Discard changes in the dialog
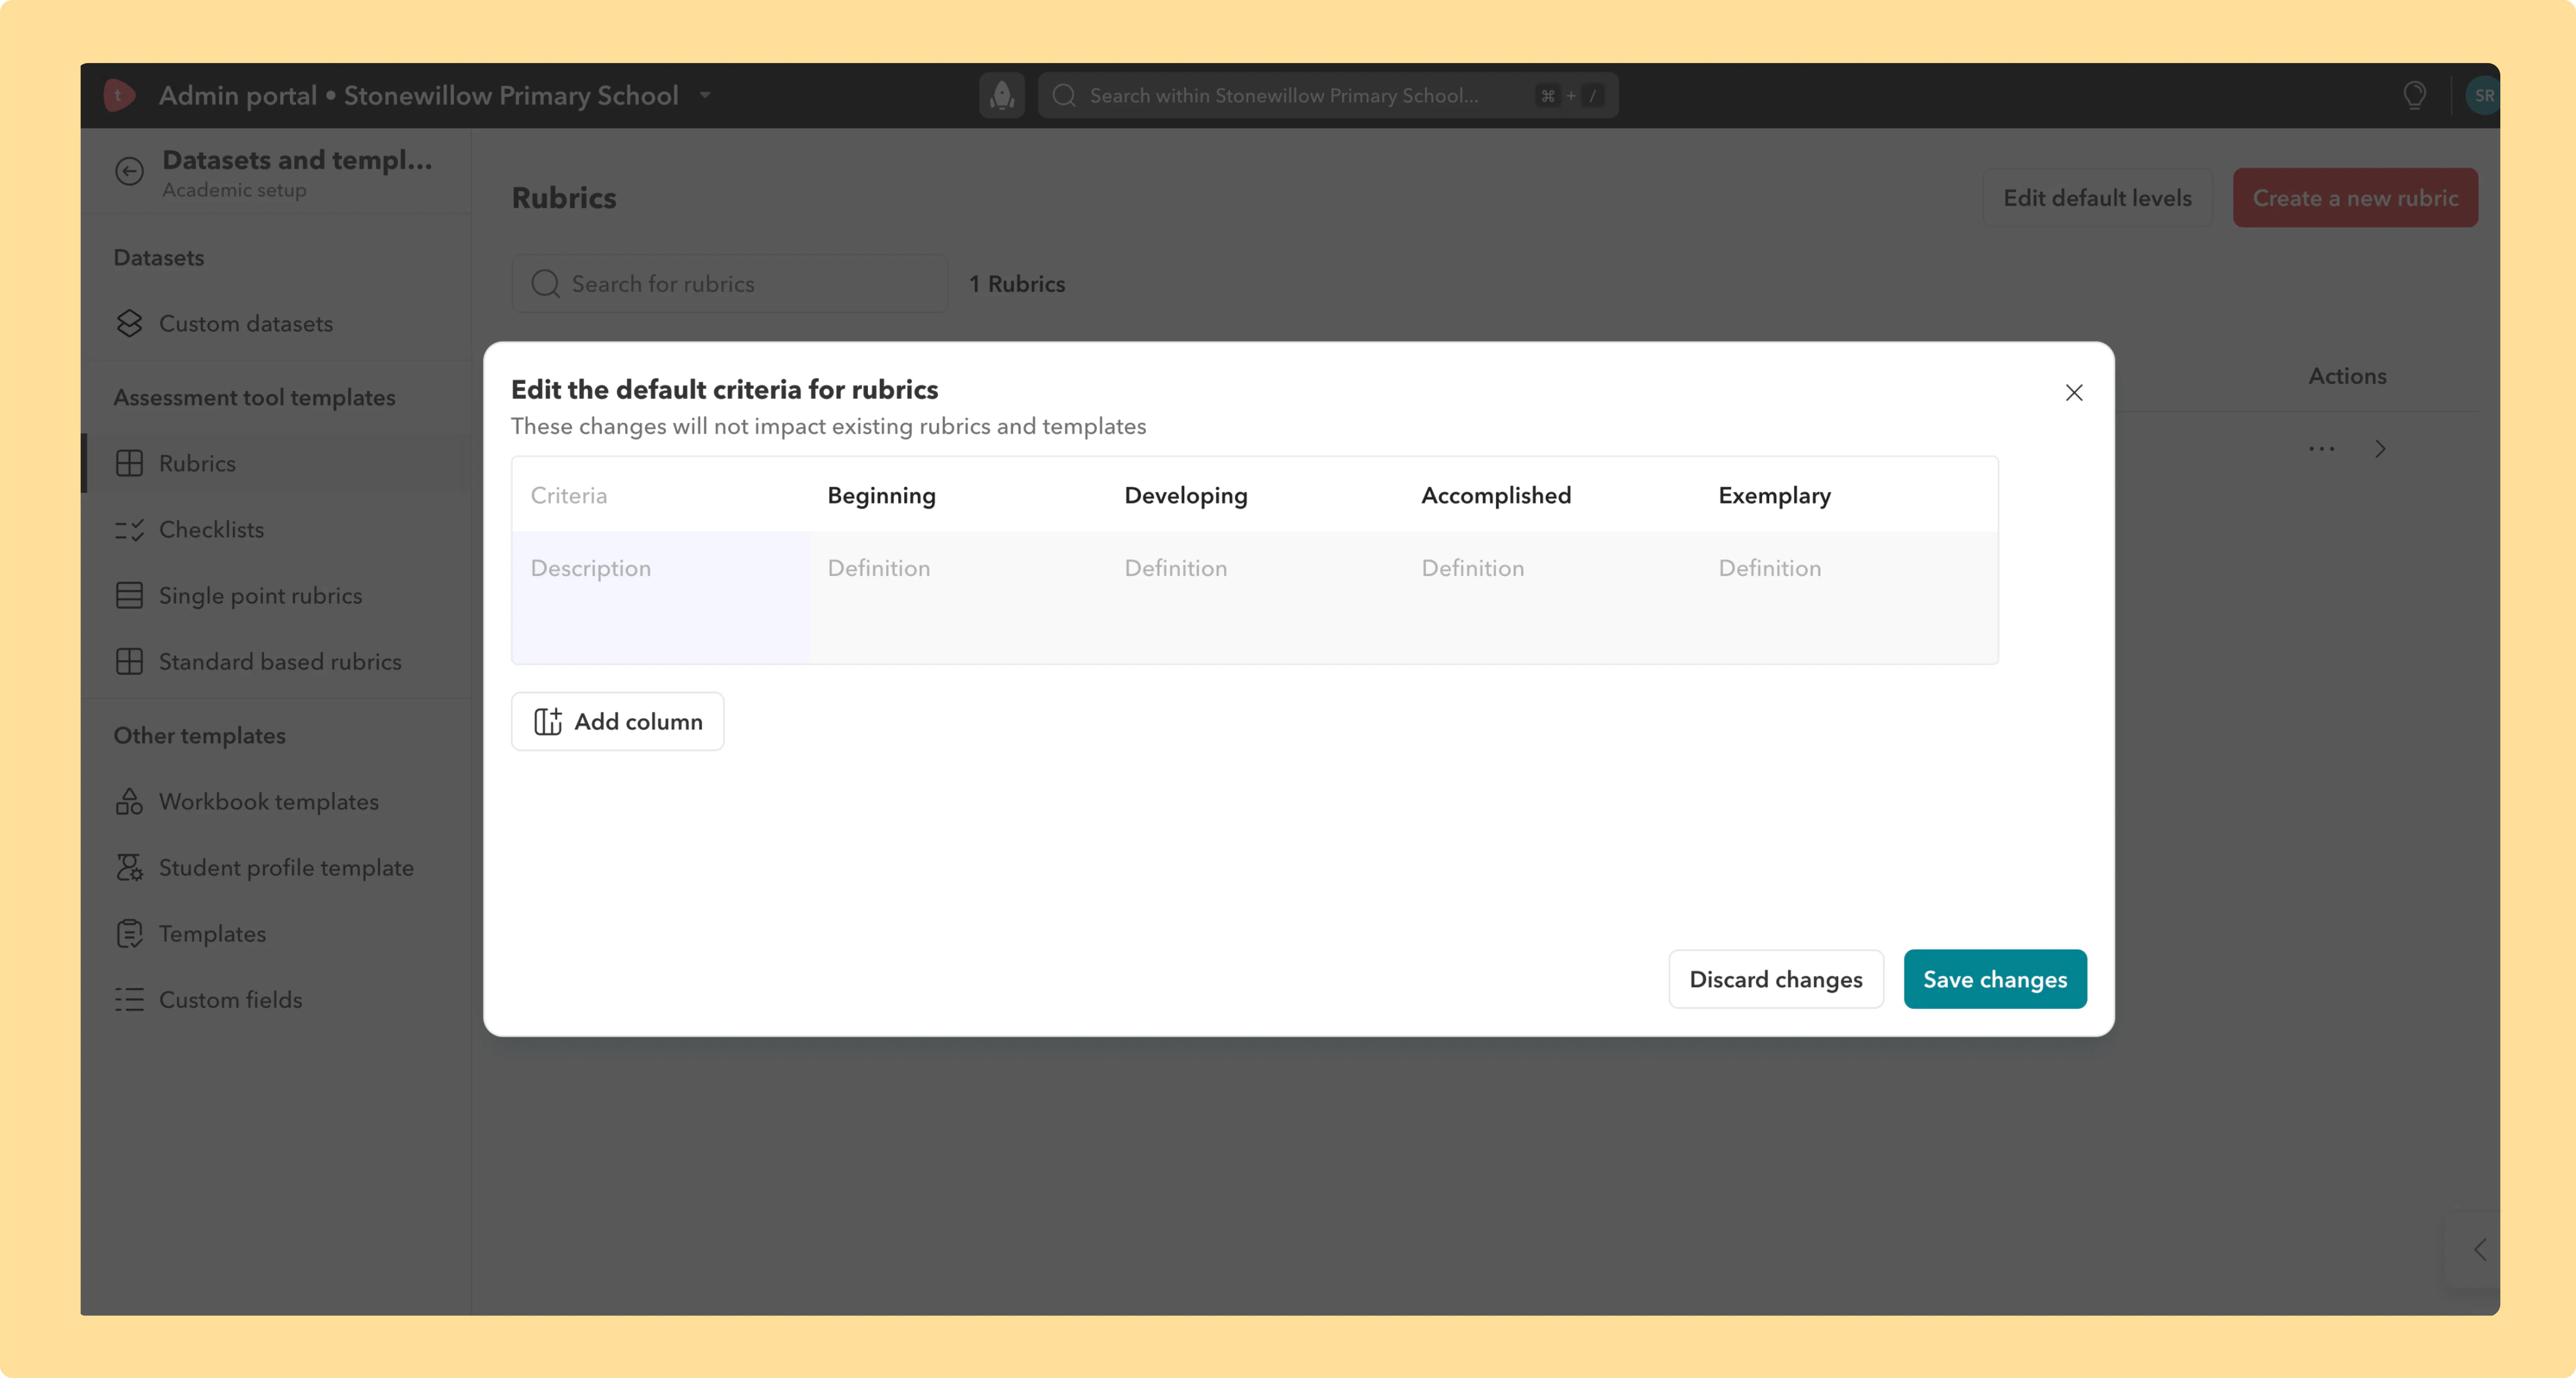2576x1378 pixels. click(1776, 979)
